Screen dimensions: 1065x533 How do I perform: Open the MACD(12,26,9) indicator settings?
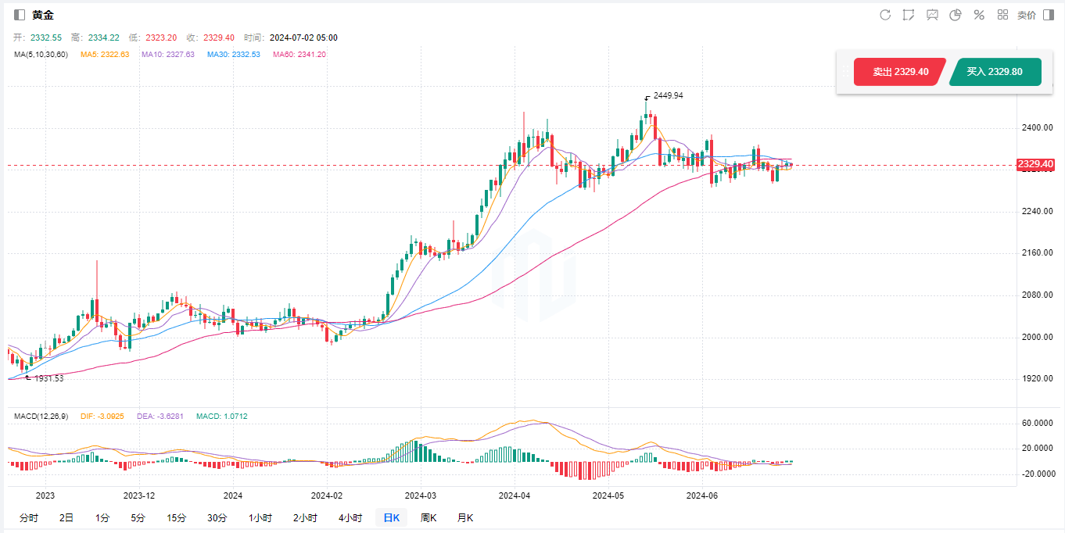[41, 417]
